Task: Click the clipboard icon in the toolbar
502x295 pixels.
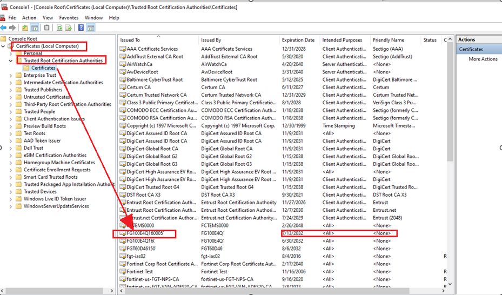Action: 47,28
